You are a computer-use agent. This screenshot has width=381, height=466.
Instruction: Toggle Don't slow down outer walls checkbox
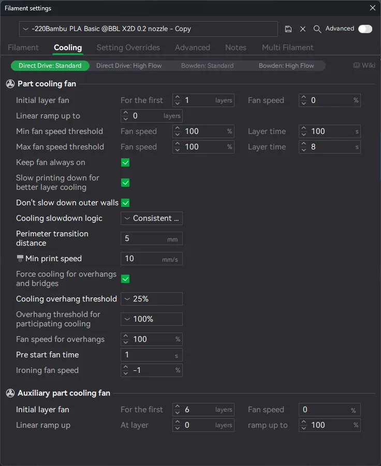pos(125,203)
